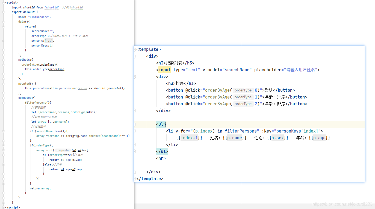This screenshot has width=375, height=209.
Task: Collapse the <template> tag fold marker
Action: pyautogui.click(x=135, y=50)
